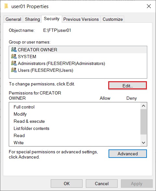This screenshot has width=156, height=191.
Task: Open the Previous Versions tab
Action: pos(81,19)
